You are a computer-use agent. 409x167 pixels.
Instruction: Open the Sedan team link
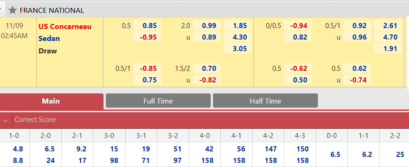click(49, 39)
